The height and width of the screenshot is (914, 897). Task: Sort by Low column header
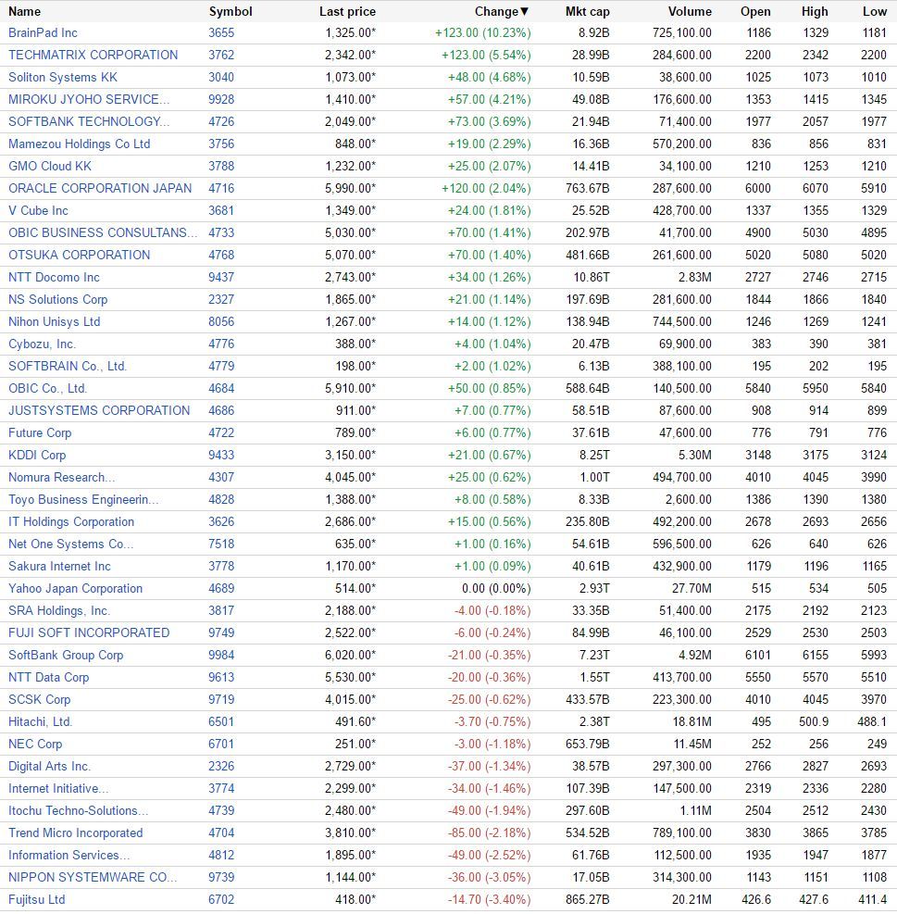[x=875, y=12]
